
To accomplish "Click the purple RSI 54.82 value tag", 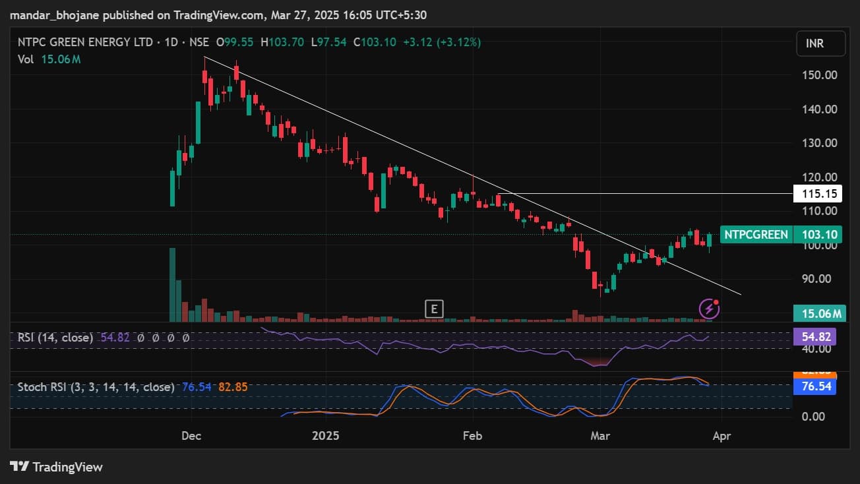I will coord(814,337).
